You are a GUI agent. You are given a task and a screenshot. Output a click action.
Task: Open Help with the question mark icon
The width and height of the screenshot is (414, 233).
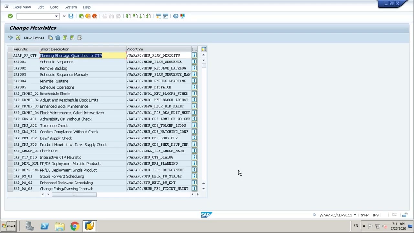tap(176, 16)
